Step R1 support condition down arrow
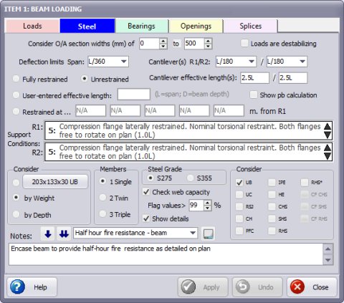The image size is (344, 303). pos(328,135)
